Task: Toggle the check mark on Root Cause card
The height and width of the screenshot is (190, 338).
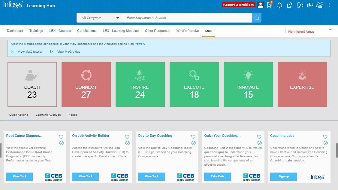Action: coord(62,143)
